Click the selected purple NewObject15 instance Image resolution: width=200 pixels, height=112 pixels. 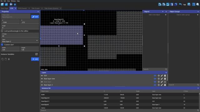pyautogui.click(x=62, y=35)
